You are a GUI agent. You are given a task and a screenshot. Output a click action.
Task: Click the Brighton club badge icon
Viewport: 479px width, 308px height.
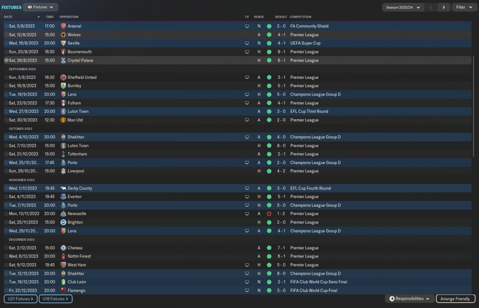63,222
